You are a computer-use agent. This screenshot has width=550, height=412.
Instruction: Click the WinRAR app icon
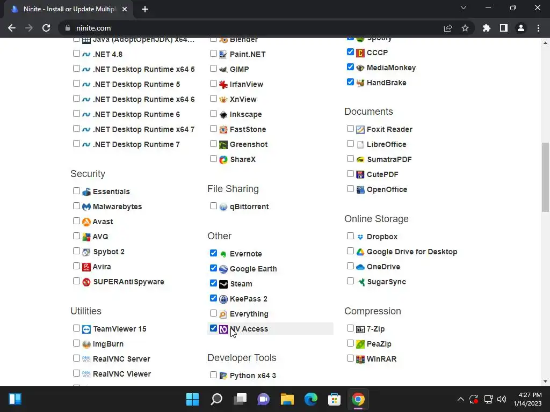coord(360,359)
